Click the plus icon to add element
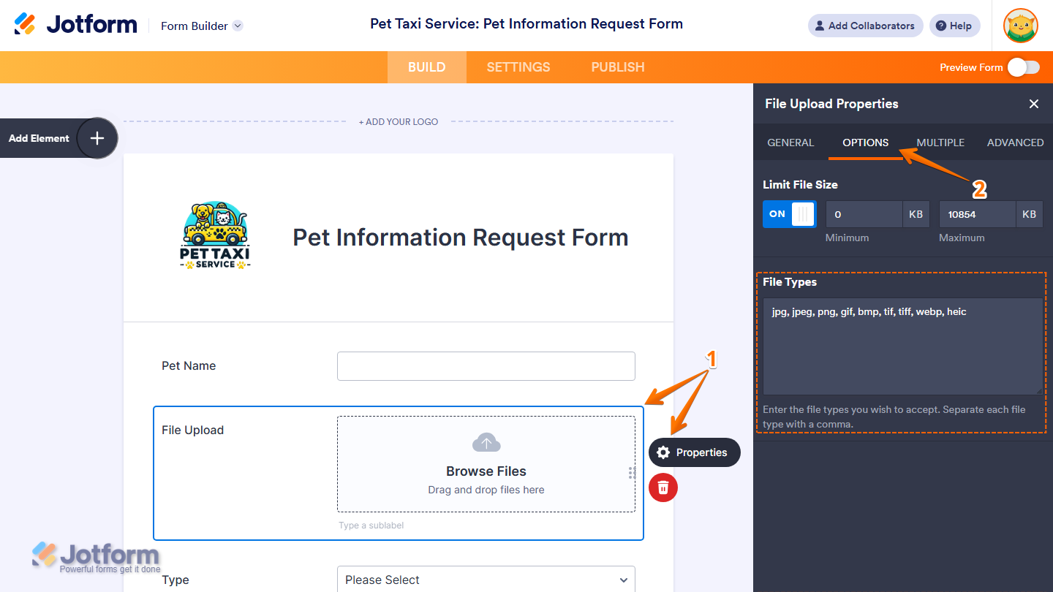This screenshot has height=592, width=1053. pyautogui.click(x=97, y=138)
